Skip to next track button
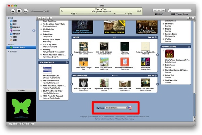This screenshot has height=135, width=202. (26, 11)
